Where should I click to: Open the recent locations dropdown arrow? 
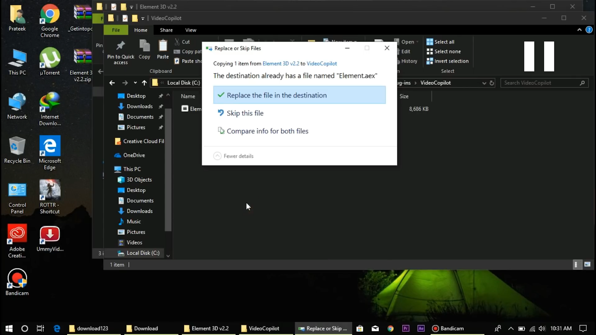[x=135, y=83]
